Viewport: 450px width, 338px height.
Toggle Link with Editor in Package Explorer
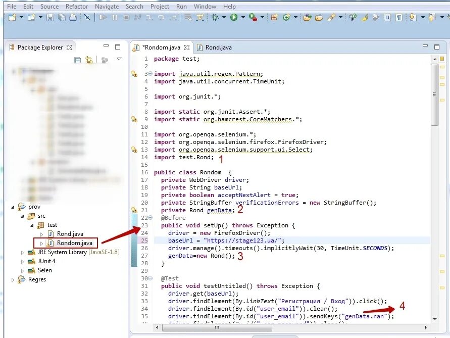point(89,60)
